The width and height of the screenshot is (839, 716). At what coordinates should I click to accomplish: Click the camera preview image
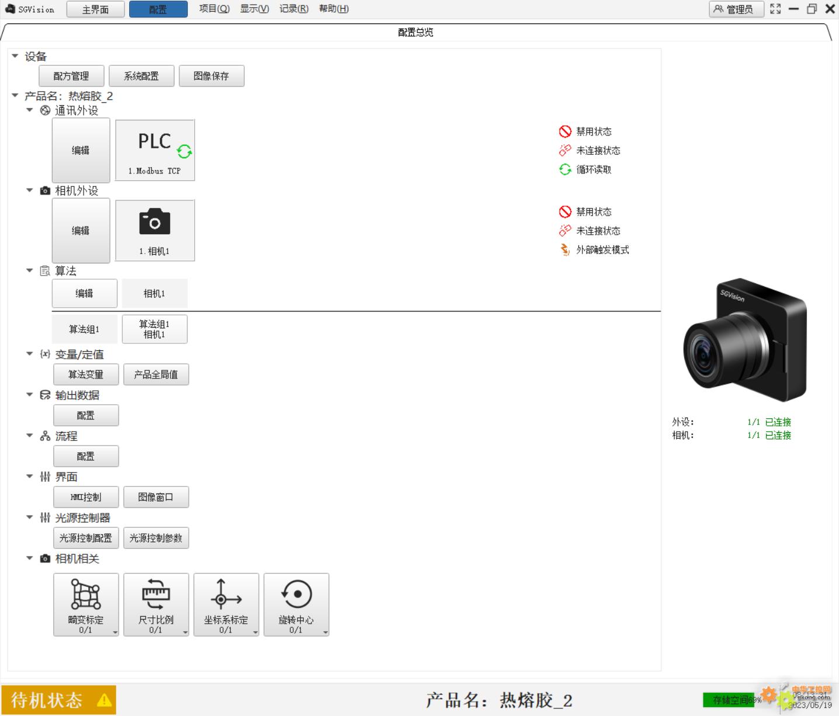coord(745,340)
